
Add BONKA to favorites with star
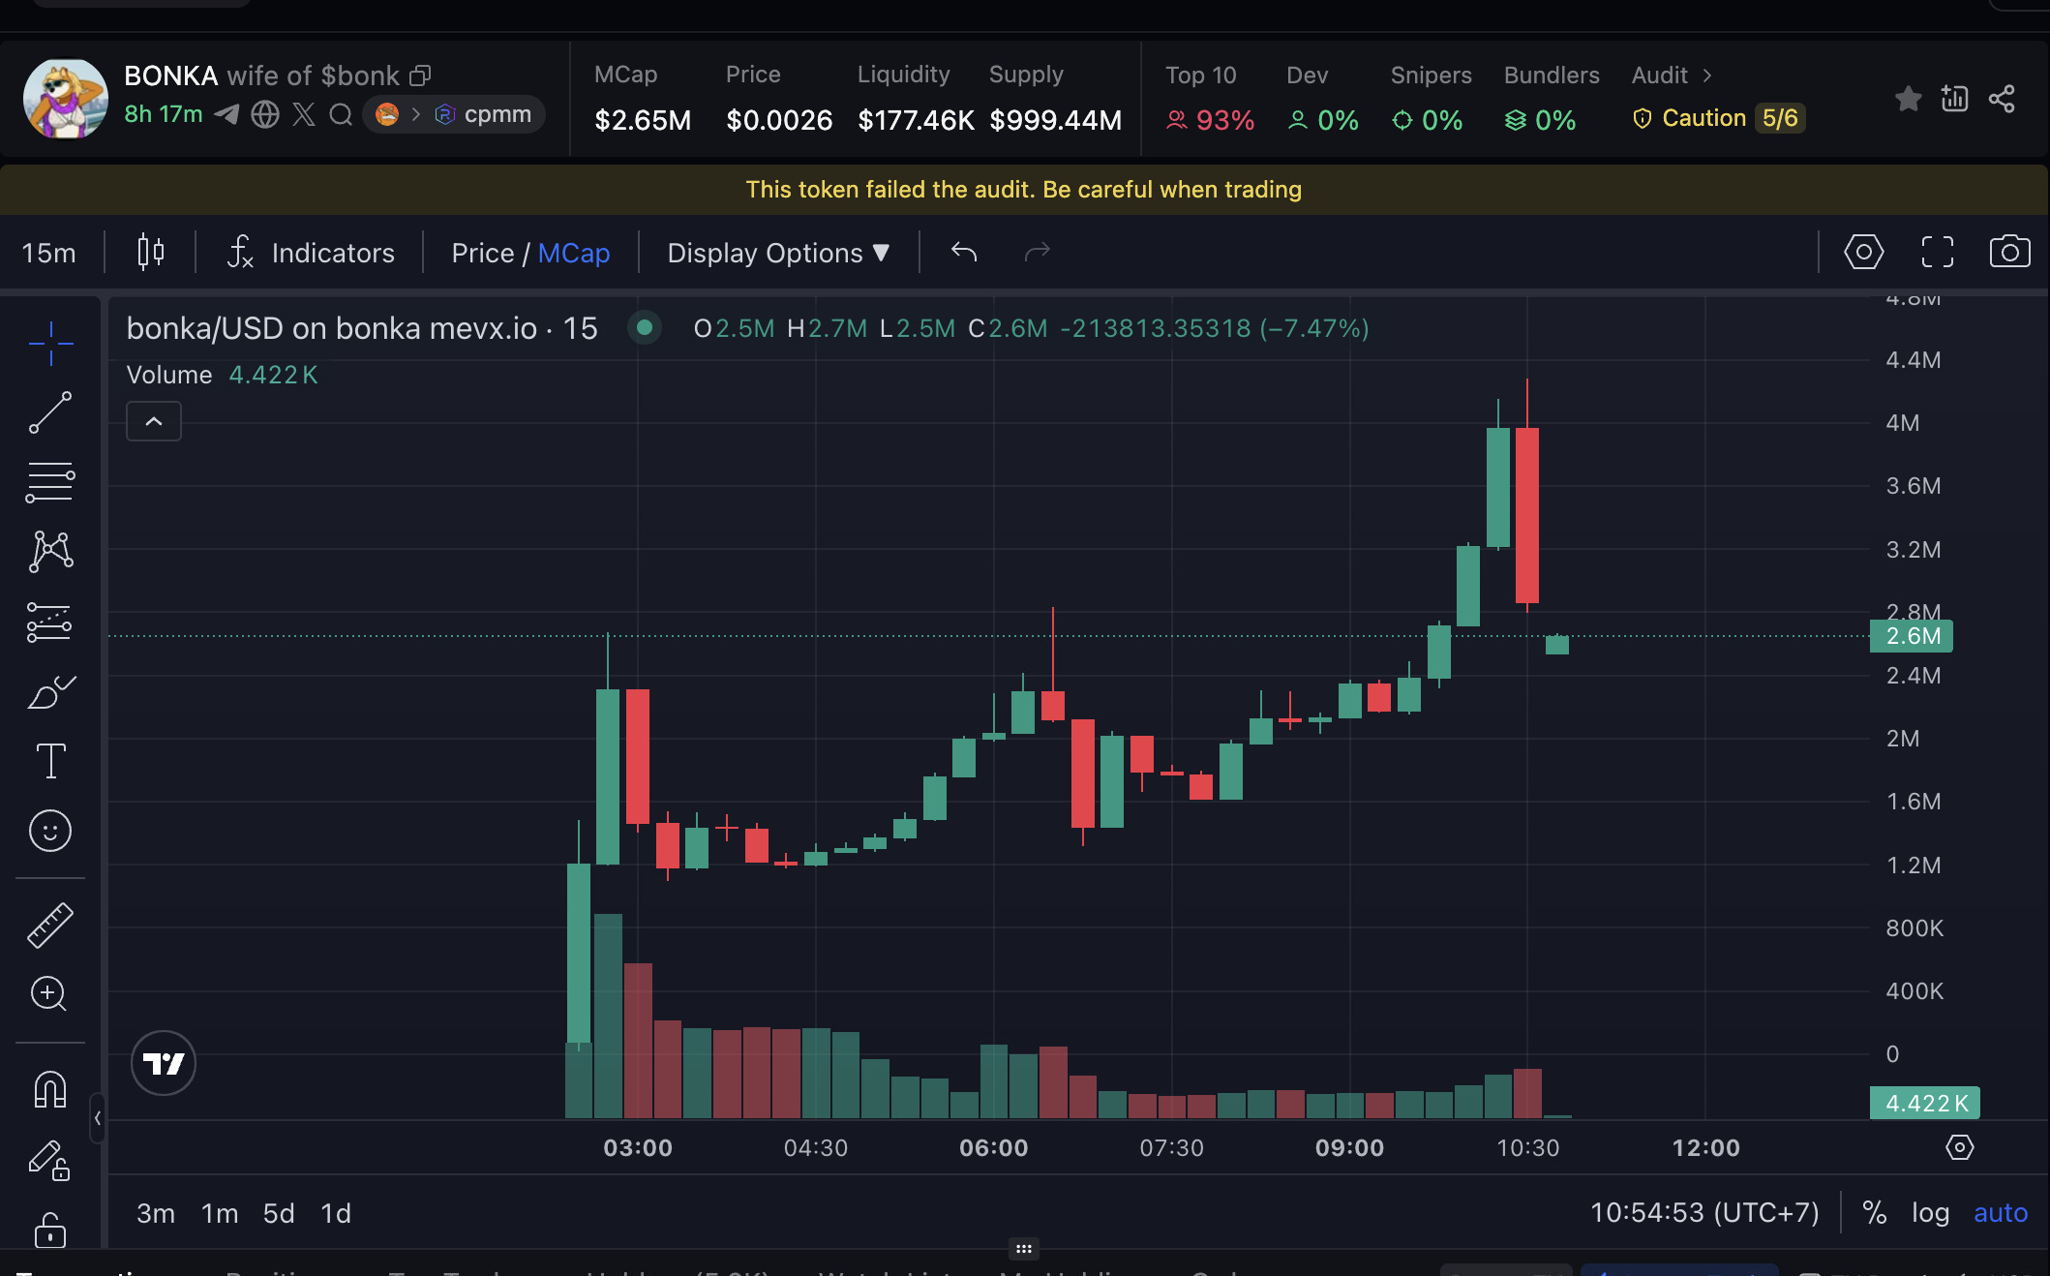1909,98
